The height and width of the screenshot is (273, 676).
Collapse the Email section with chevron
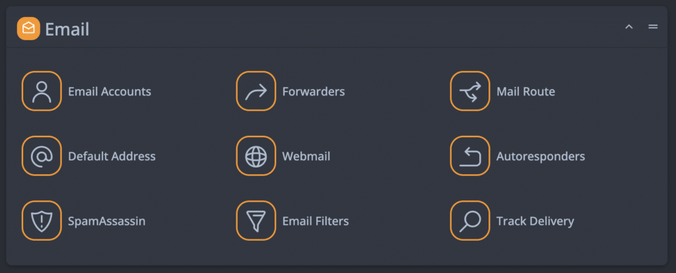[x=628, y=27]
